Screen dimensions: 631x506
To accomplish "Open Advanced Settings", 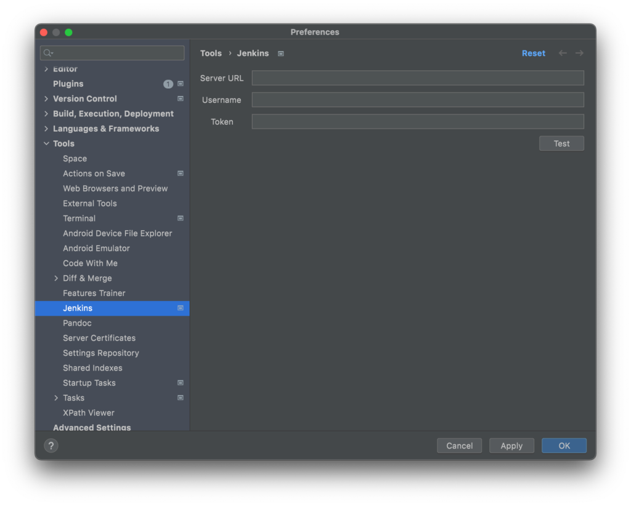I will coord(92,427).
